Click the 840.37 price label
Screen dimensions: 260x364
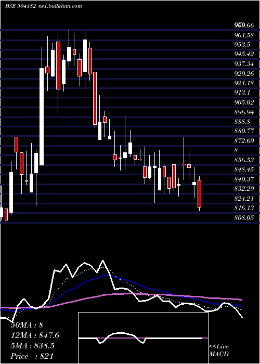[244, 179]
